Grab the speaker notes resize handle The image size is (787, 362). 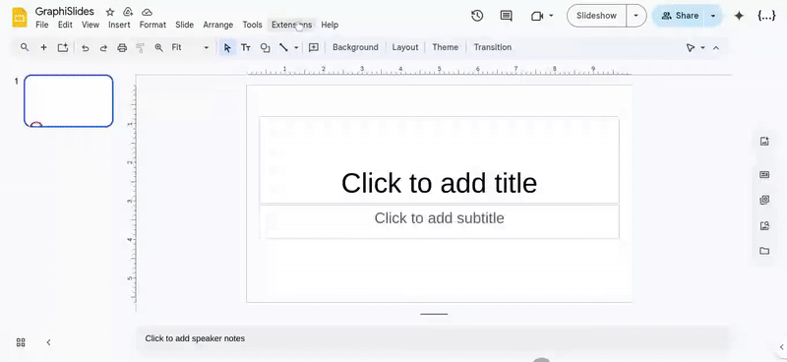point(434,315)
